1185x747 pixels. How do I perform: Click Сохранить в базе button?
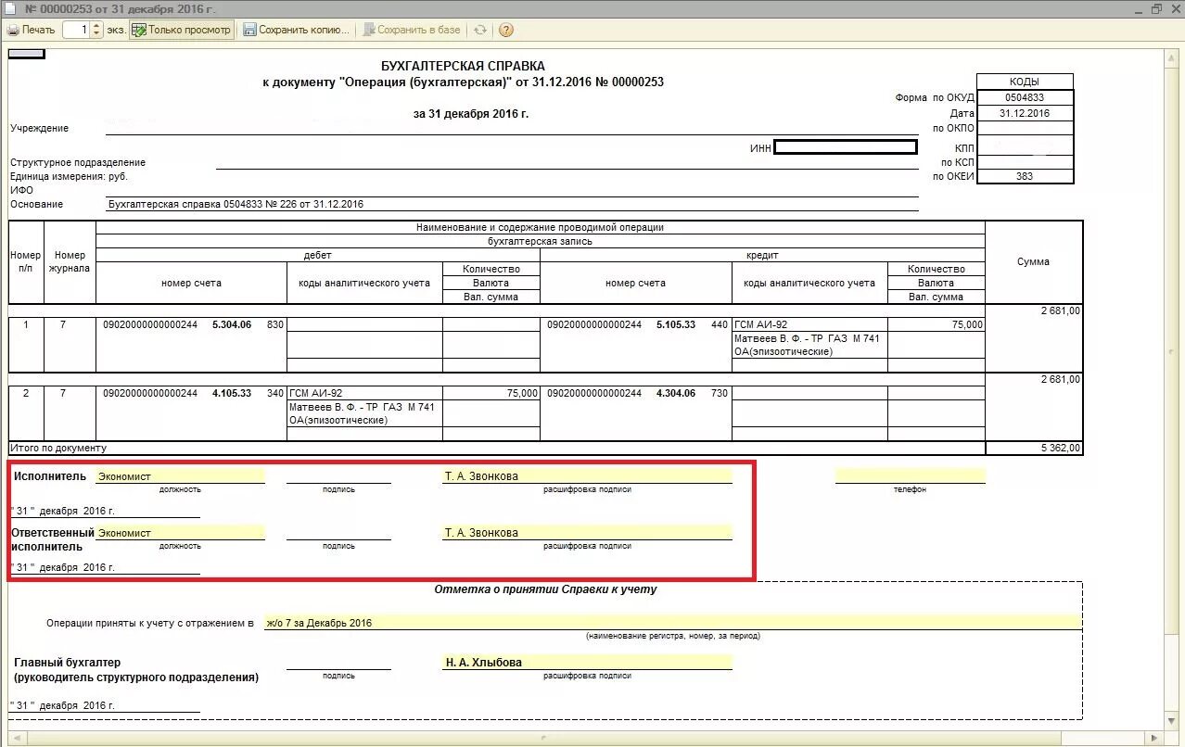[411, 30]
